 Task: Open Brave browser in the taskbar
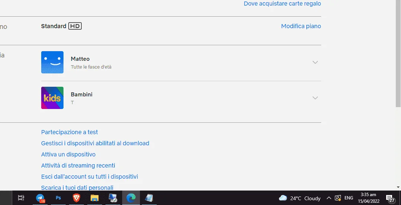[76, 198]
